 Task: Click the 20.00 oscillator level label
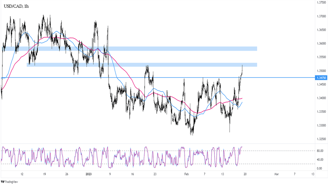(x=320, y=164)
